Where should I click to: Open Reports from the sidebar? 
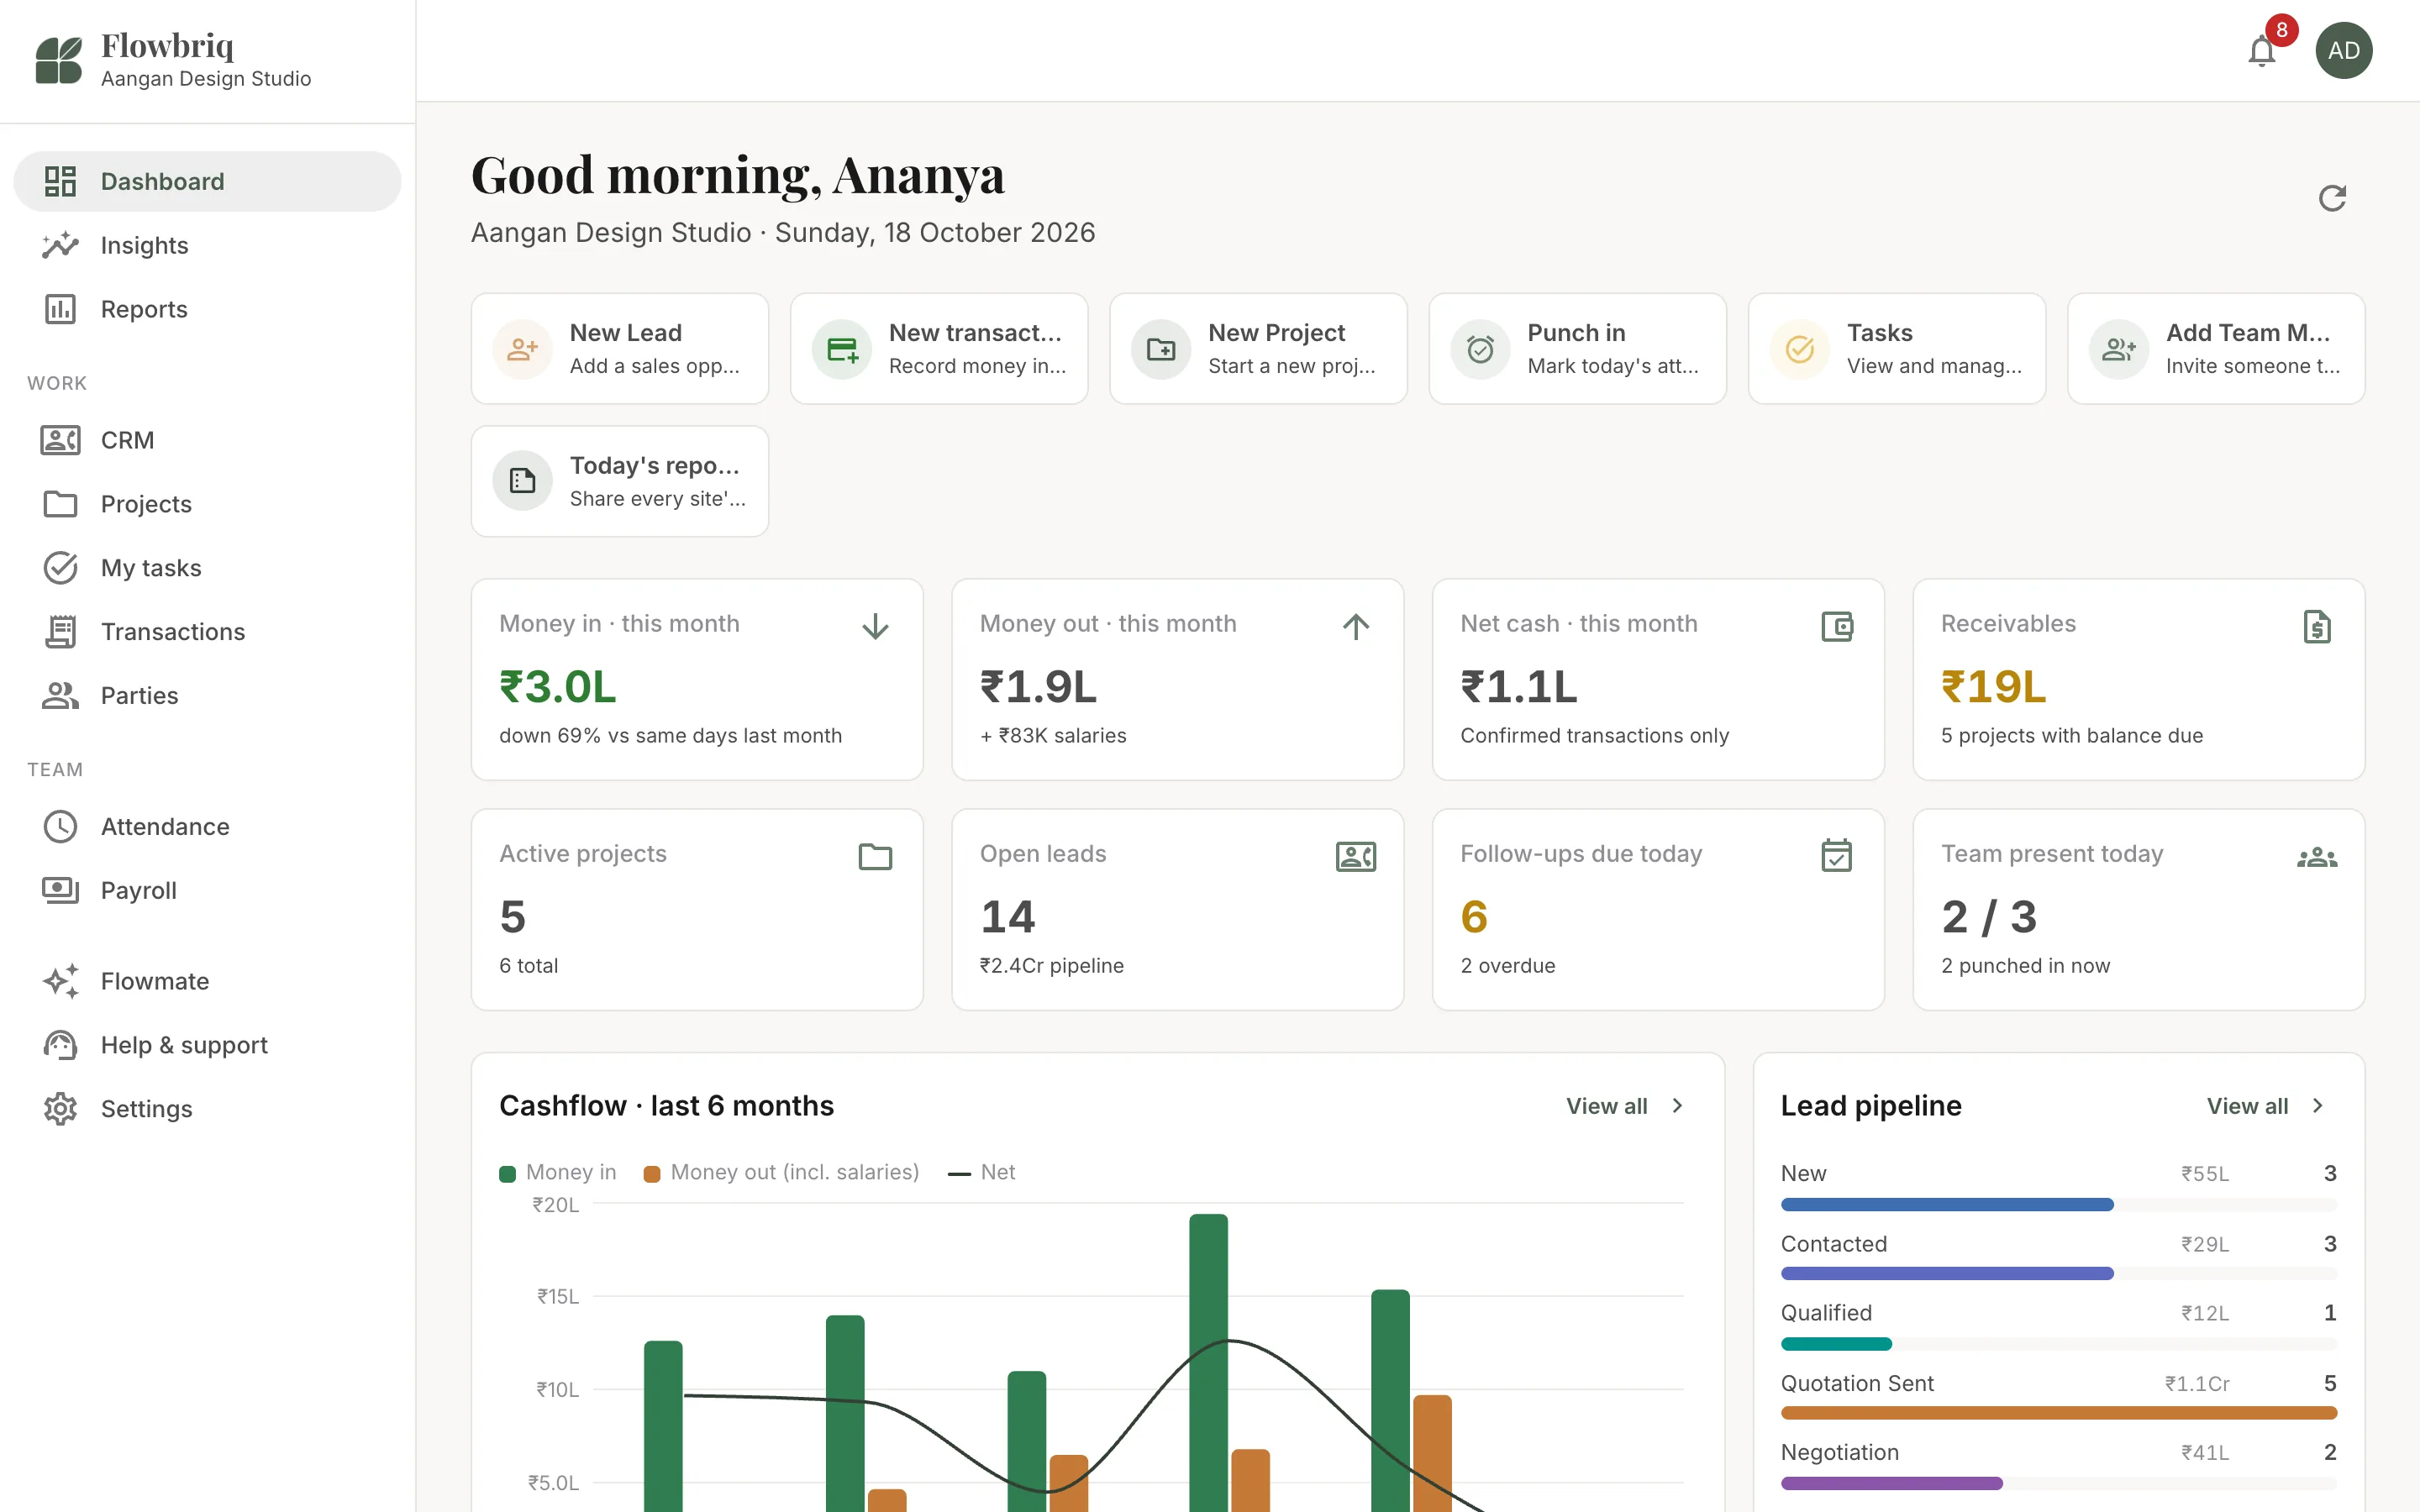click(207, 309)
